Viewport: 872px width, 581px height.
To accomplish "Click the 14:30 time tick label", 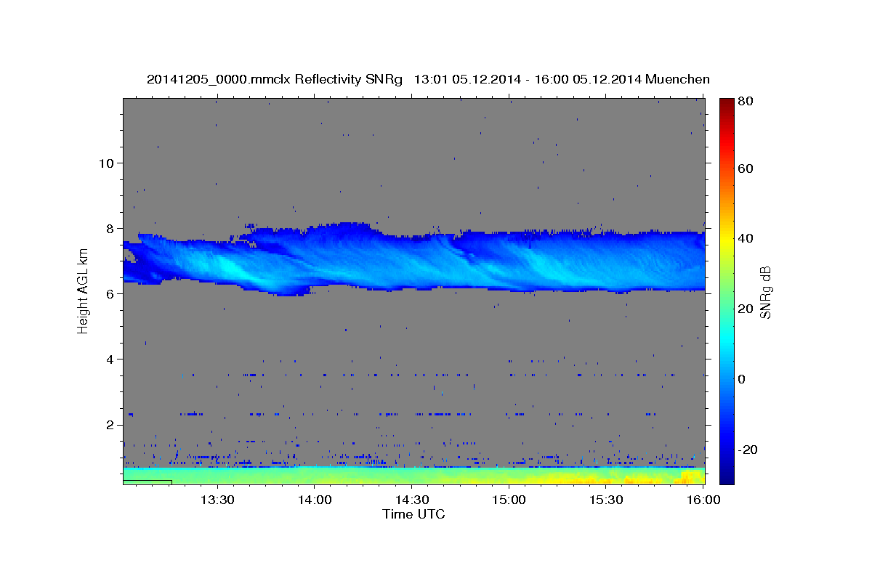I will pos(411,500).
